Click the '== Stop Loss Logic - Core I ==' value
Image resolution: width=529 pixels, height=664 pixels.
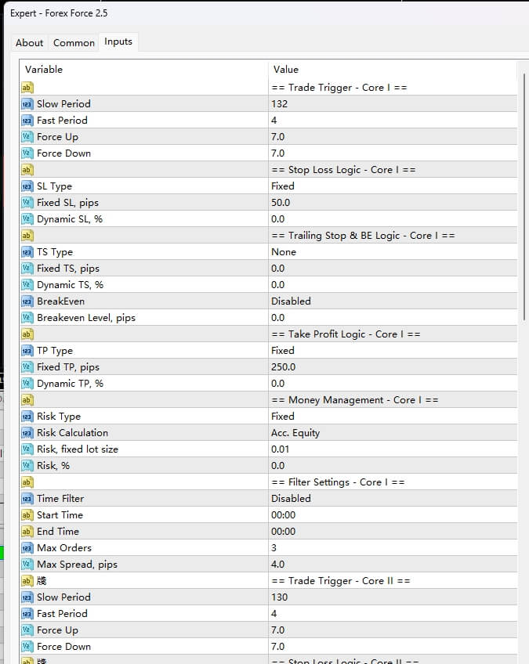(343, 170)
